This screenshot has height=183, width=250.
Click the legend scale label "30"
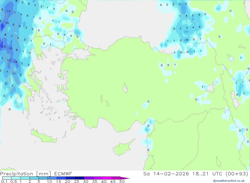point(86,182)
